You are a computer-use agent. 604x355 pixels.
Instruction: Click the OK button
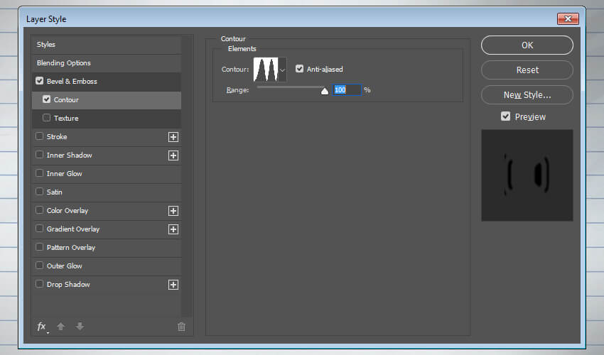527,45
